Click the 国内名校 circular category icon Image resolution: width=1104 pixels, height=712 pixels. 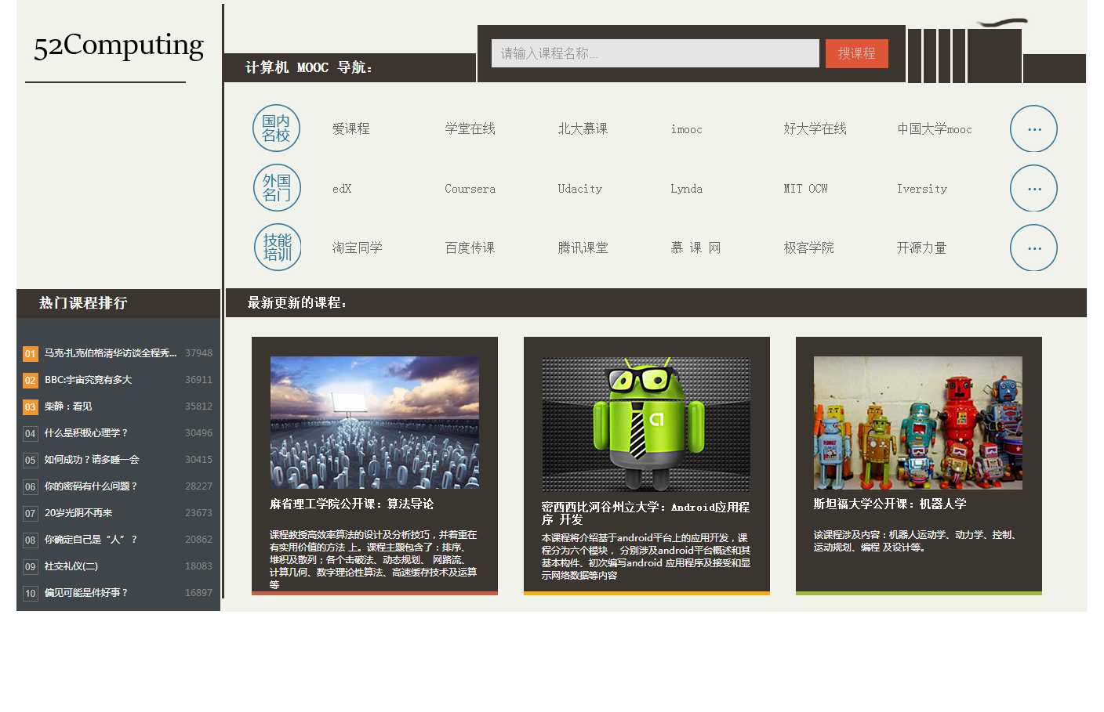coord(276,128)
